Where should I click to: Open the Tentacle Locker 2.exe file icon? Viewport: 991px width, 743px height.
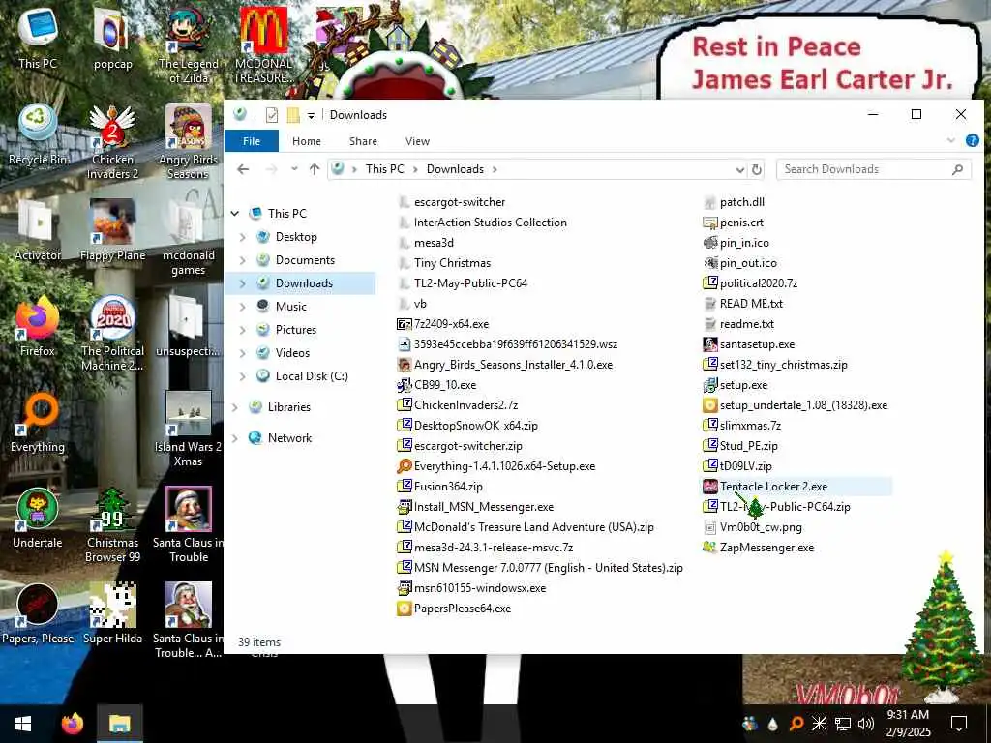709,487
